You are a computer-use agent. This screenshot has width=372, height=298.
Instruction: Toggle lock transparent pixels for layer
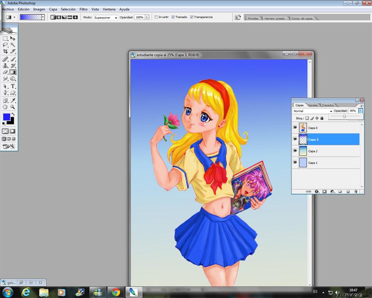tap(307, 118)
